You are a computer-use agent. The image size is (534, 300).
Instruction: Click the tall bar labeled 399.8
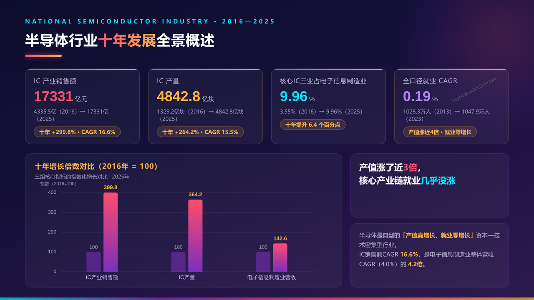(111, 232)
